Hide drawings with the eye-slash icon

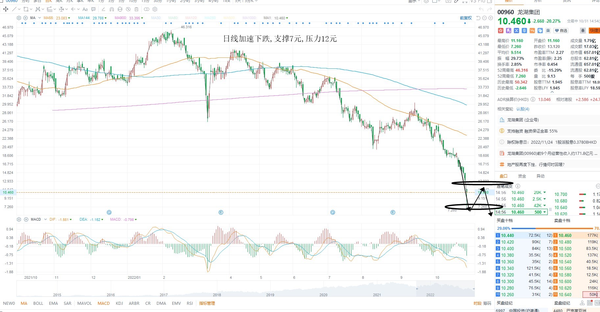click(128, 9)
